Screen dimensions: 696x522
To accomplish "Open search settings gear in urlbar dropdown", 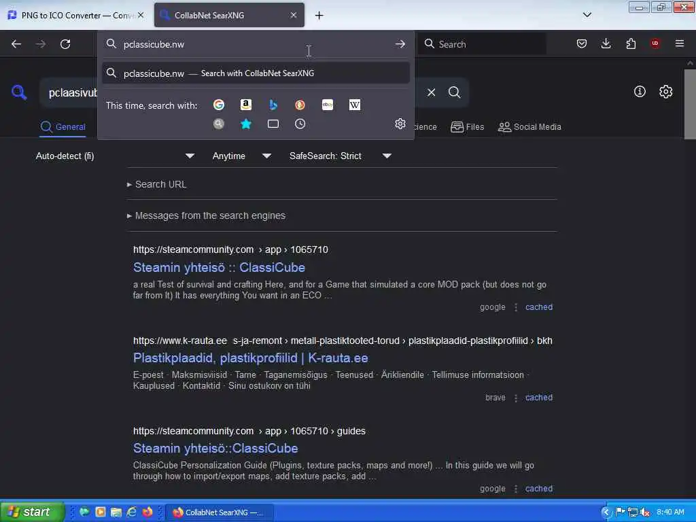I will click(x=400, y=124).
